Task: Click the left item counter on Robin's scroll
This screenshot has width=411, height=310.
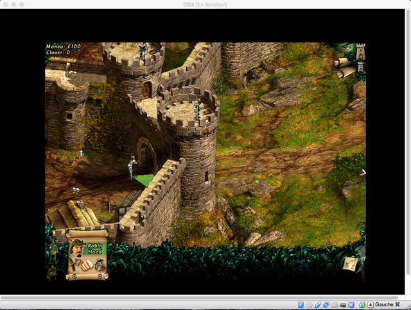Action: pos(74,276)
